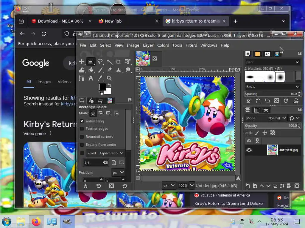Adjust the brush Spacing slider
305x228 pixels.
(271, 94)
